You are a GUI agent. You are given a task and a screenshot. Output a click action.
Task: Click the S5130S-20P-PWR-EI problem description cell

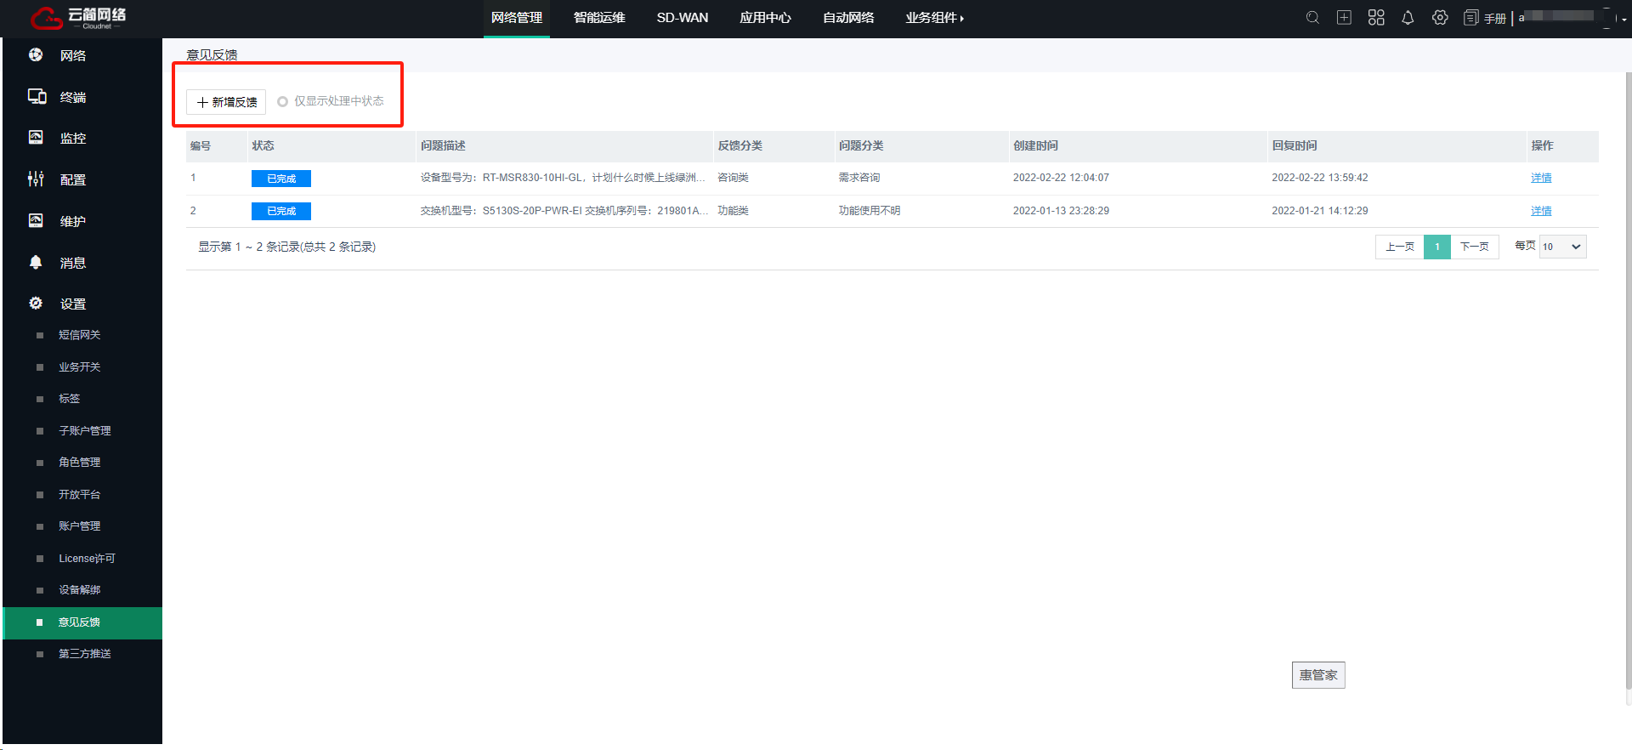[564, 211]
